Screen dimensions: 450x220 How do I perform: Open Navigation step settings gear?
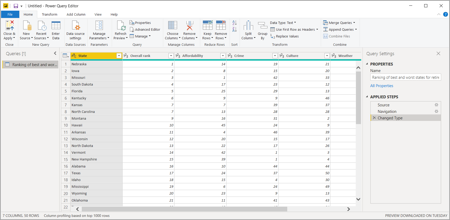click(436, 111)
